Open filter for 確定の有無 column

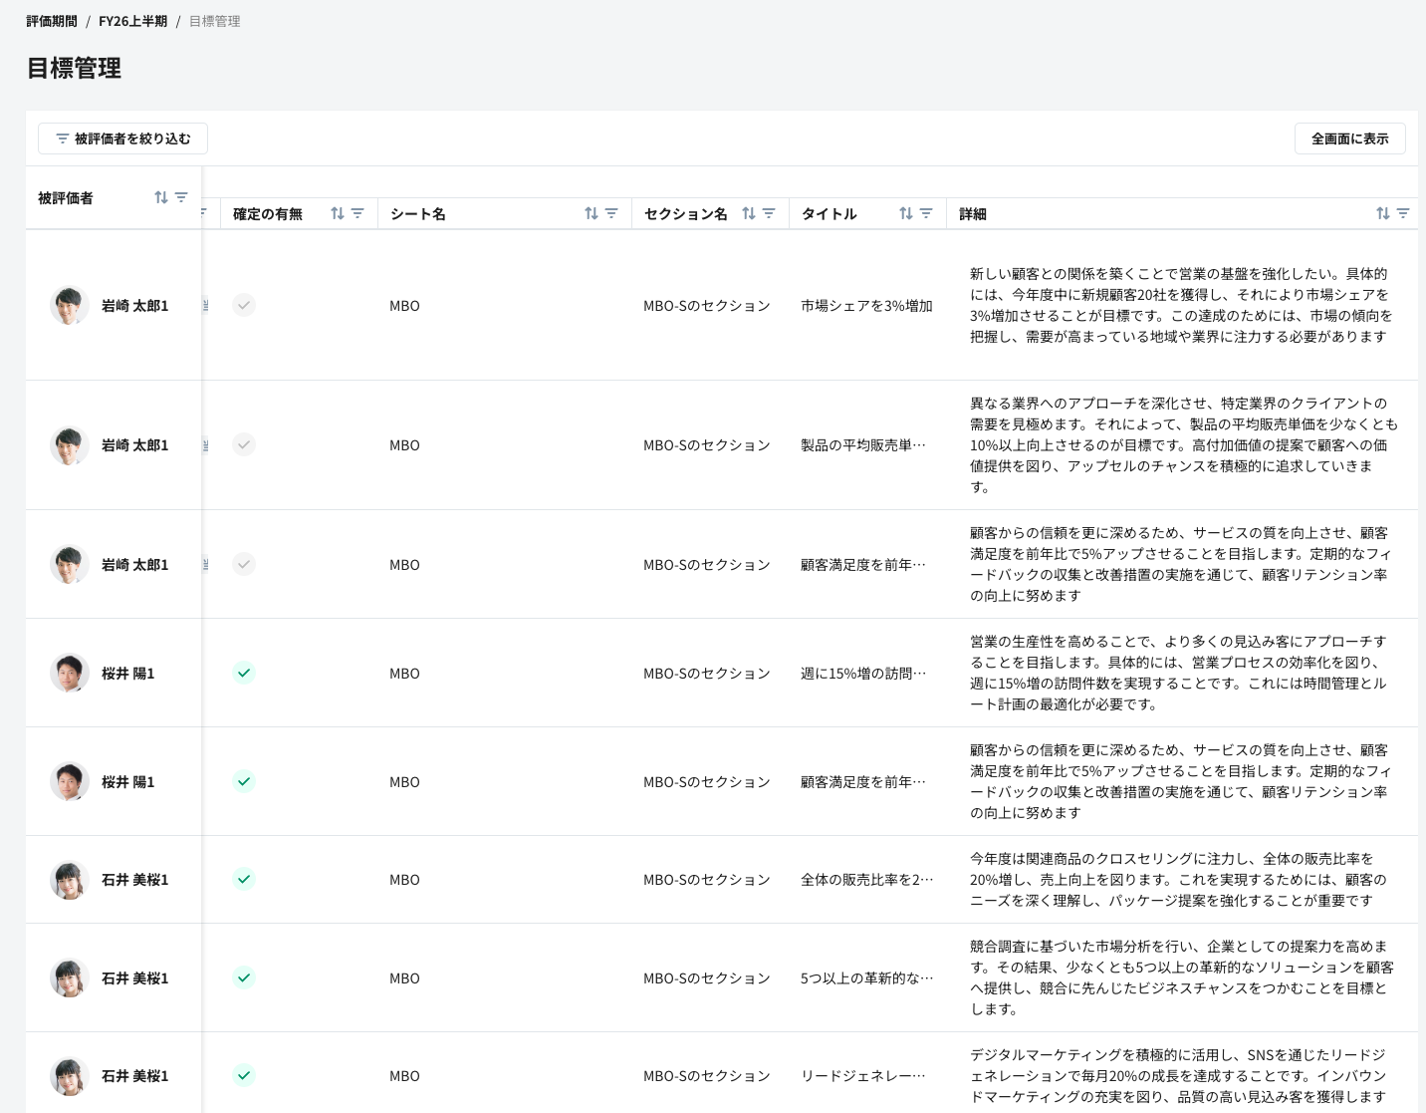357,213
